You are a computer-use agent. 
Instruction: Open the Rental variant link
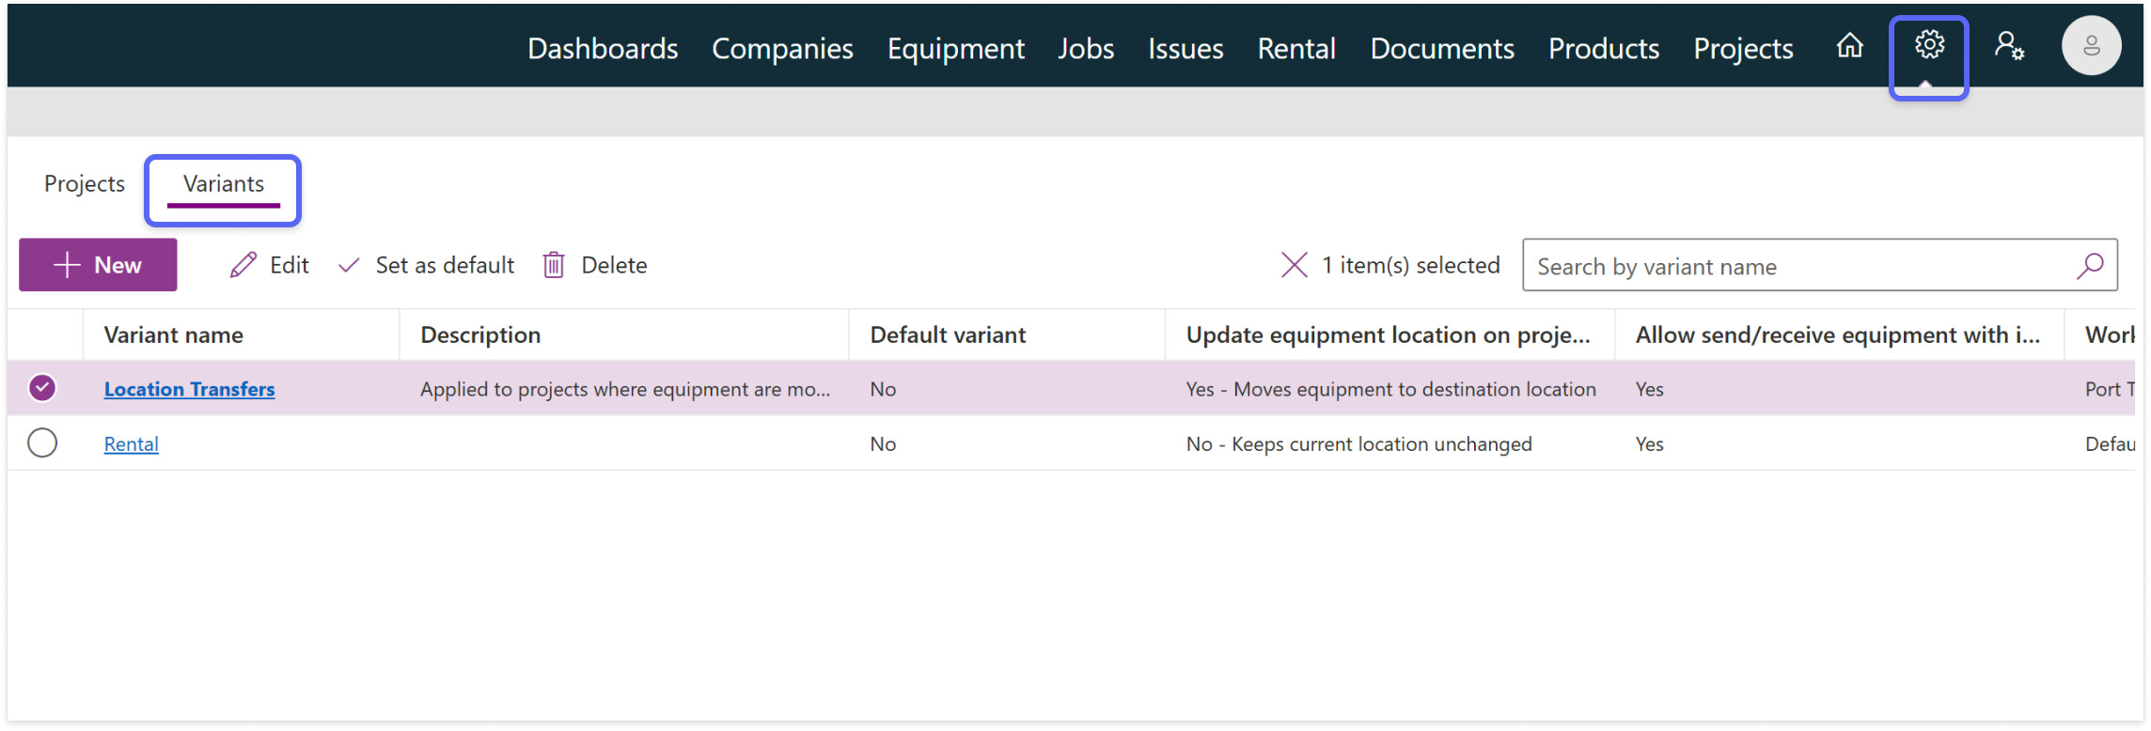(131, 443)
